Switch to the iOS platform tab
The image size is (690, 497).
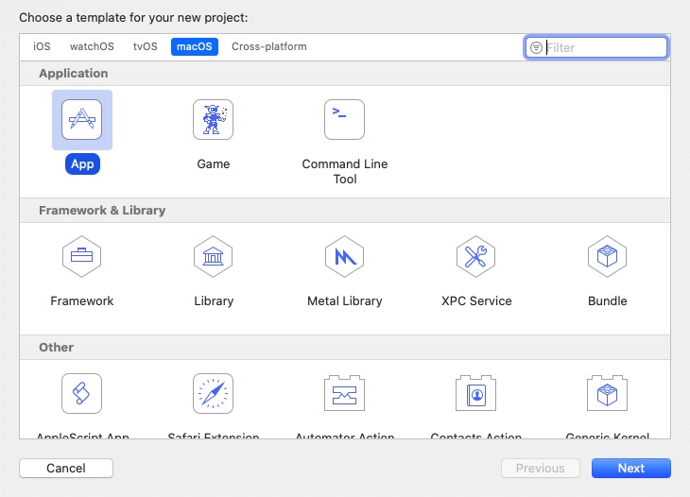point(42,46)
